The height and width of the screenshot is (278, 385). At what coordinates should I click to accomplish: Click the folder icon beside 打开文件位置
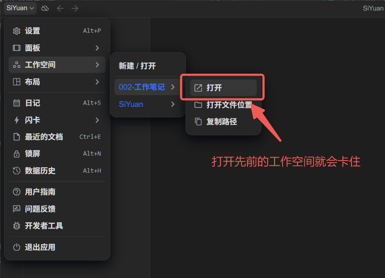tap(198, 105)
